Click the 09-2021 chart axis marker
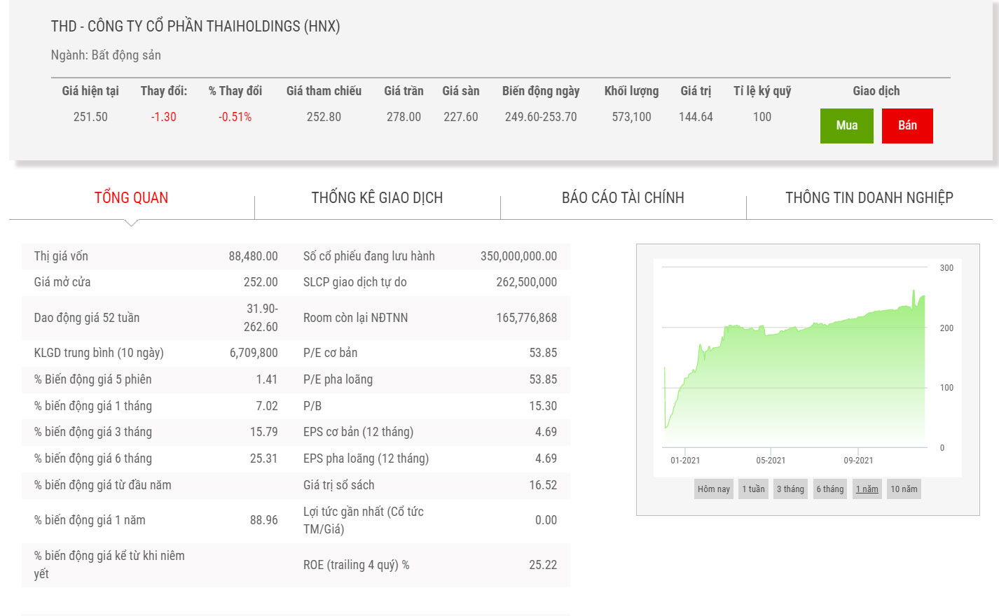 (858, 461)
